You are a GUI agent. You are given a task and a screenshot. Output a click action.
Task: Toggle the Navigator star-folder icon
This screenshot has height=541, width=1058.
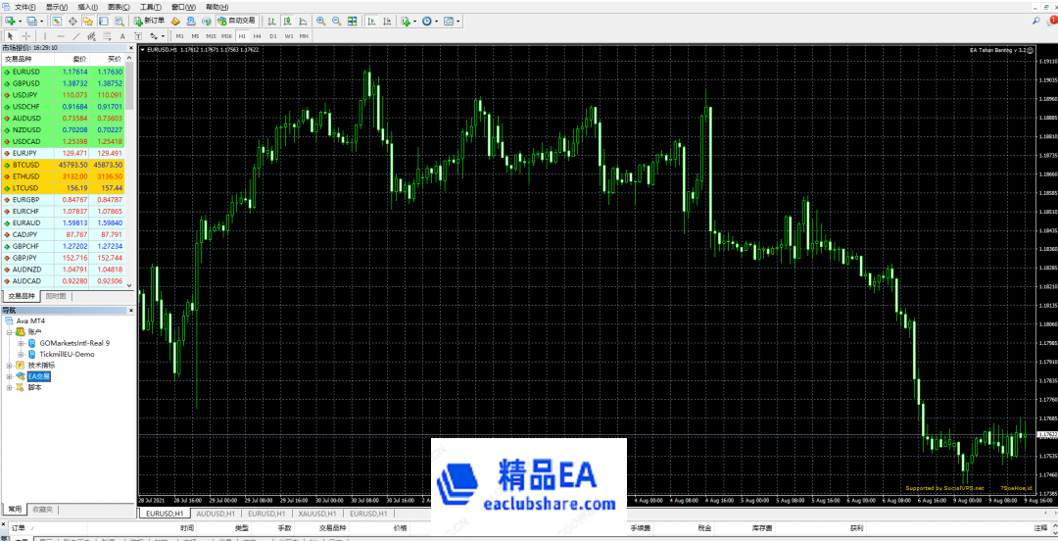tap(88, 21)
